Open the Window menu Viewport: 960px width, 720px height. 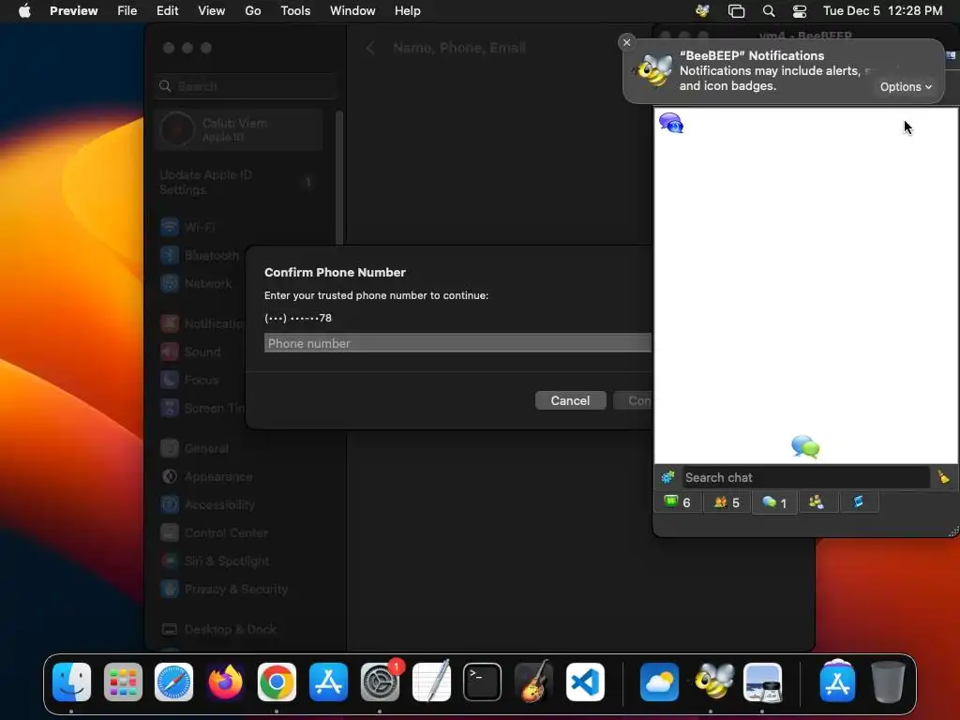(352, 11)
